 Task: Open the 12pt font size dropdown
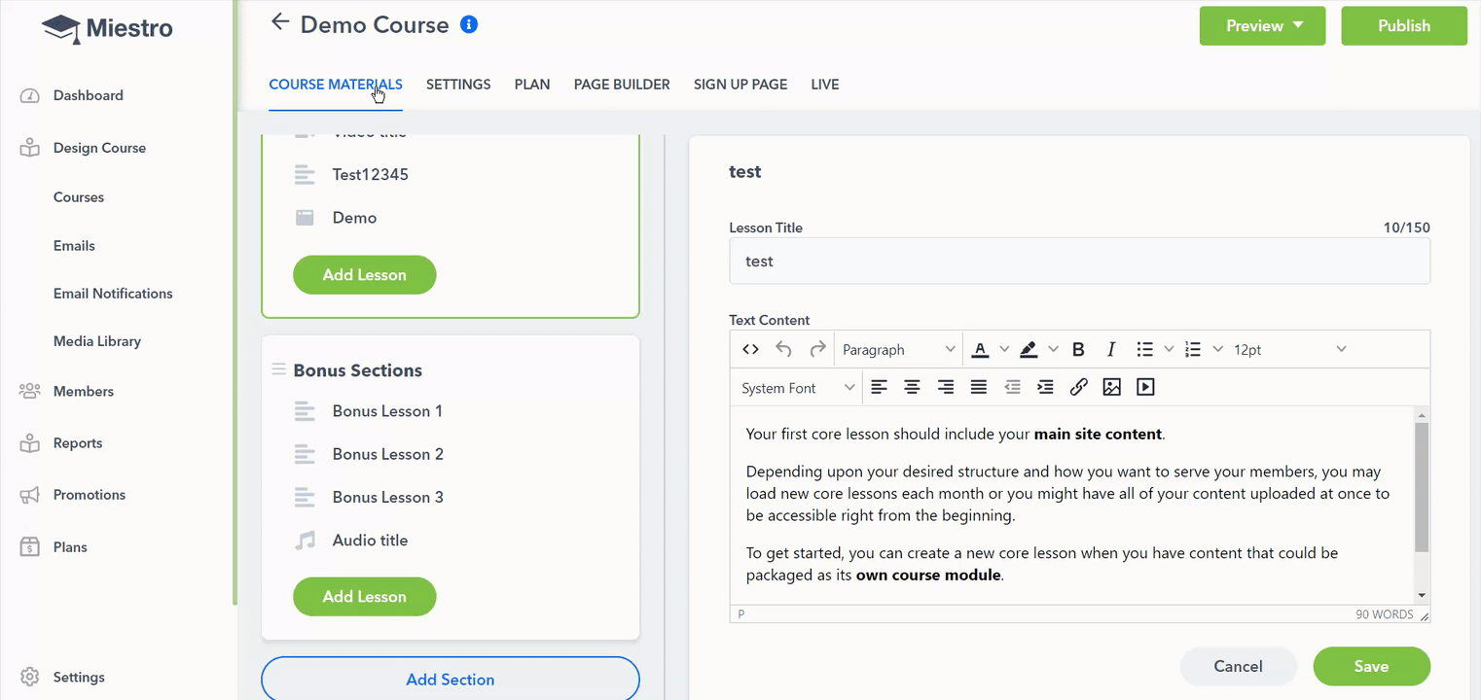[x=1290, y=349]
